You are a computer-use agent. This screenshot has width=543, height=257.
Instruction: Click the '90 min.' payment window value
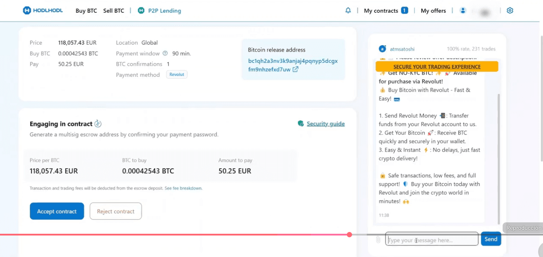point(182,54)
